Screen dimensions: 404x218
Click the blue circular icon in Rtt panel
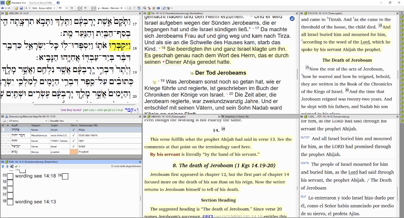[x=292, y=18]
